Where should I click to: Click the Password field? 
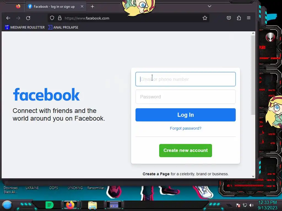point(186,97)
